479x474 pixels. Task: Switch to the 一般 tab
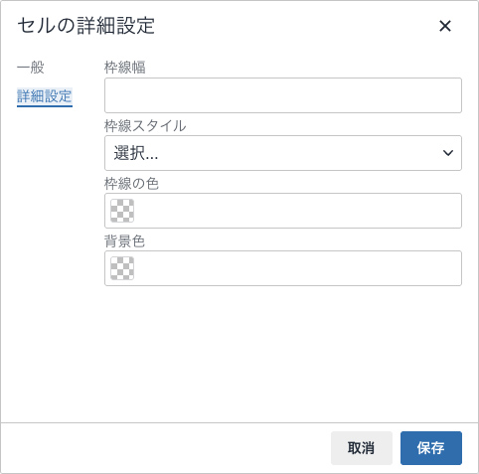(31, 68)
